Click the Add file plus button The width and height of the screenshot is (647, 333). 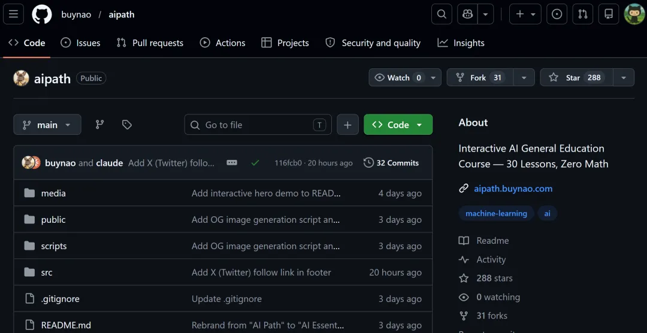(348, 125)
